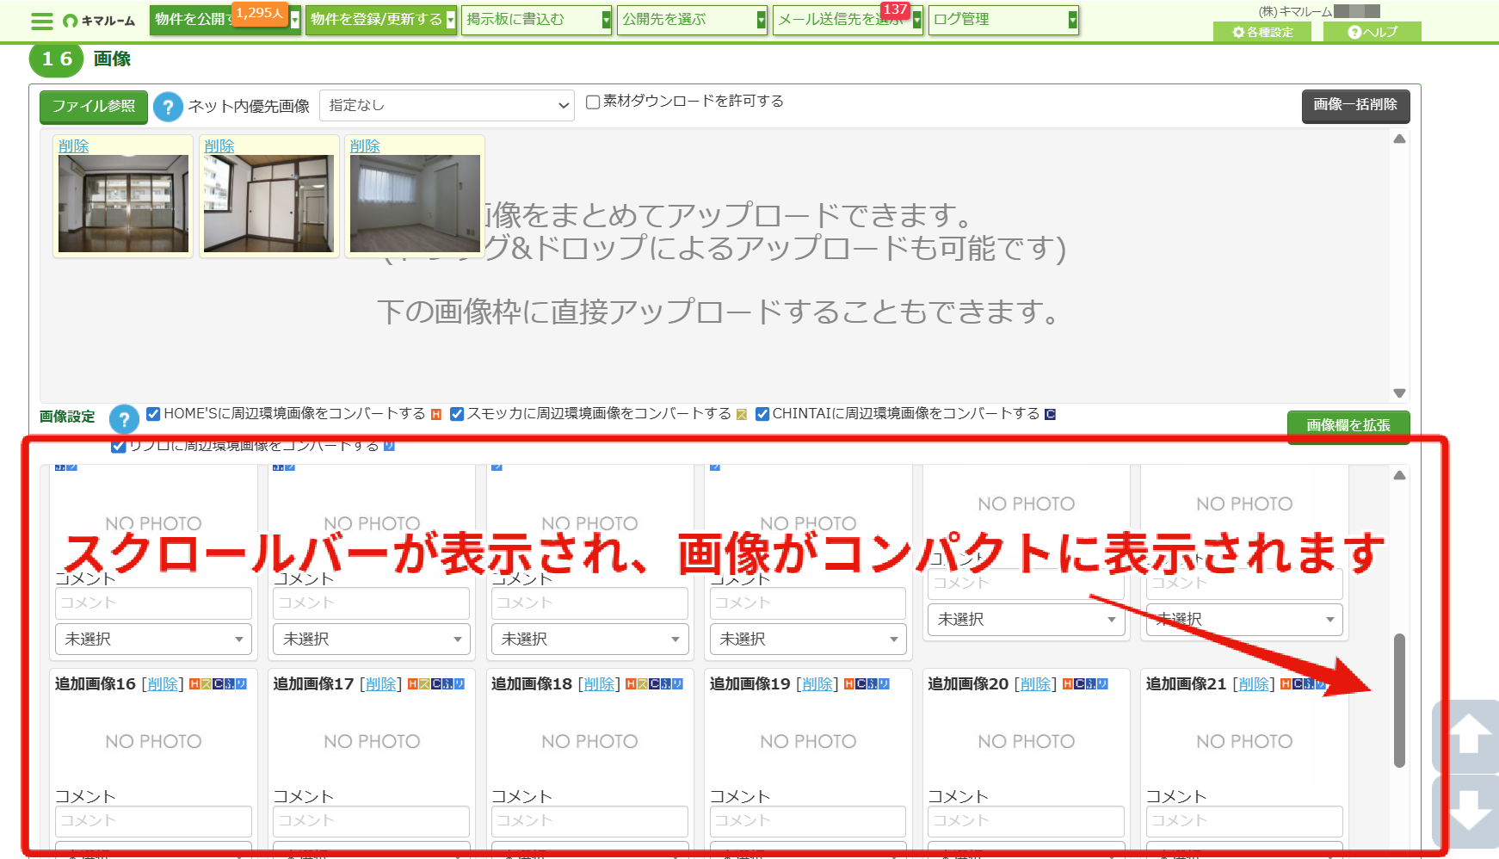1499x859 pixels.
Task: Click 削除 link above second thumbnail
Action: (219, 146)
